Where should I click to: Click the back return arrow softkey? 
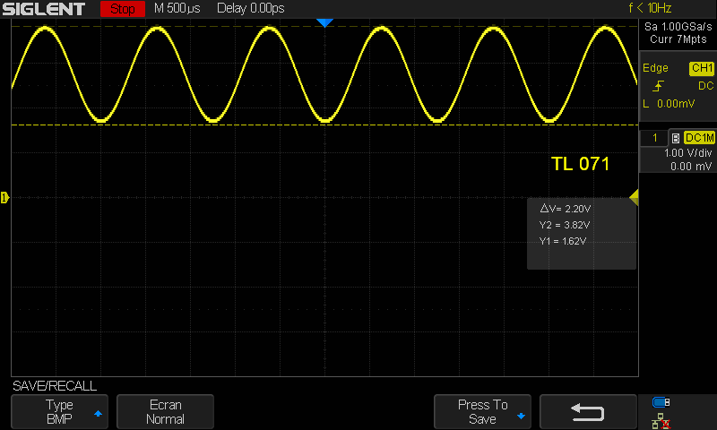click(588, 412)
